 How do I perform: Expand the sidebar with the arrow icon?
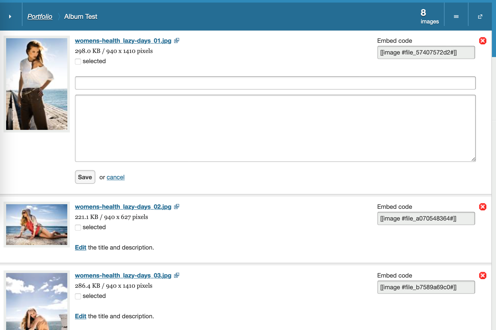coord(10,17)
